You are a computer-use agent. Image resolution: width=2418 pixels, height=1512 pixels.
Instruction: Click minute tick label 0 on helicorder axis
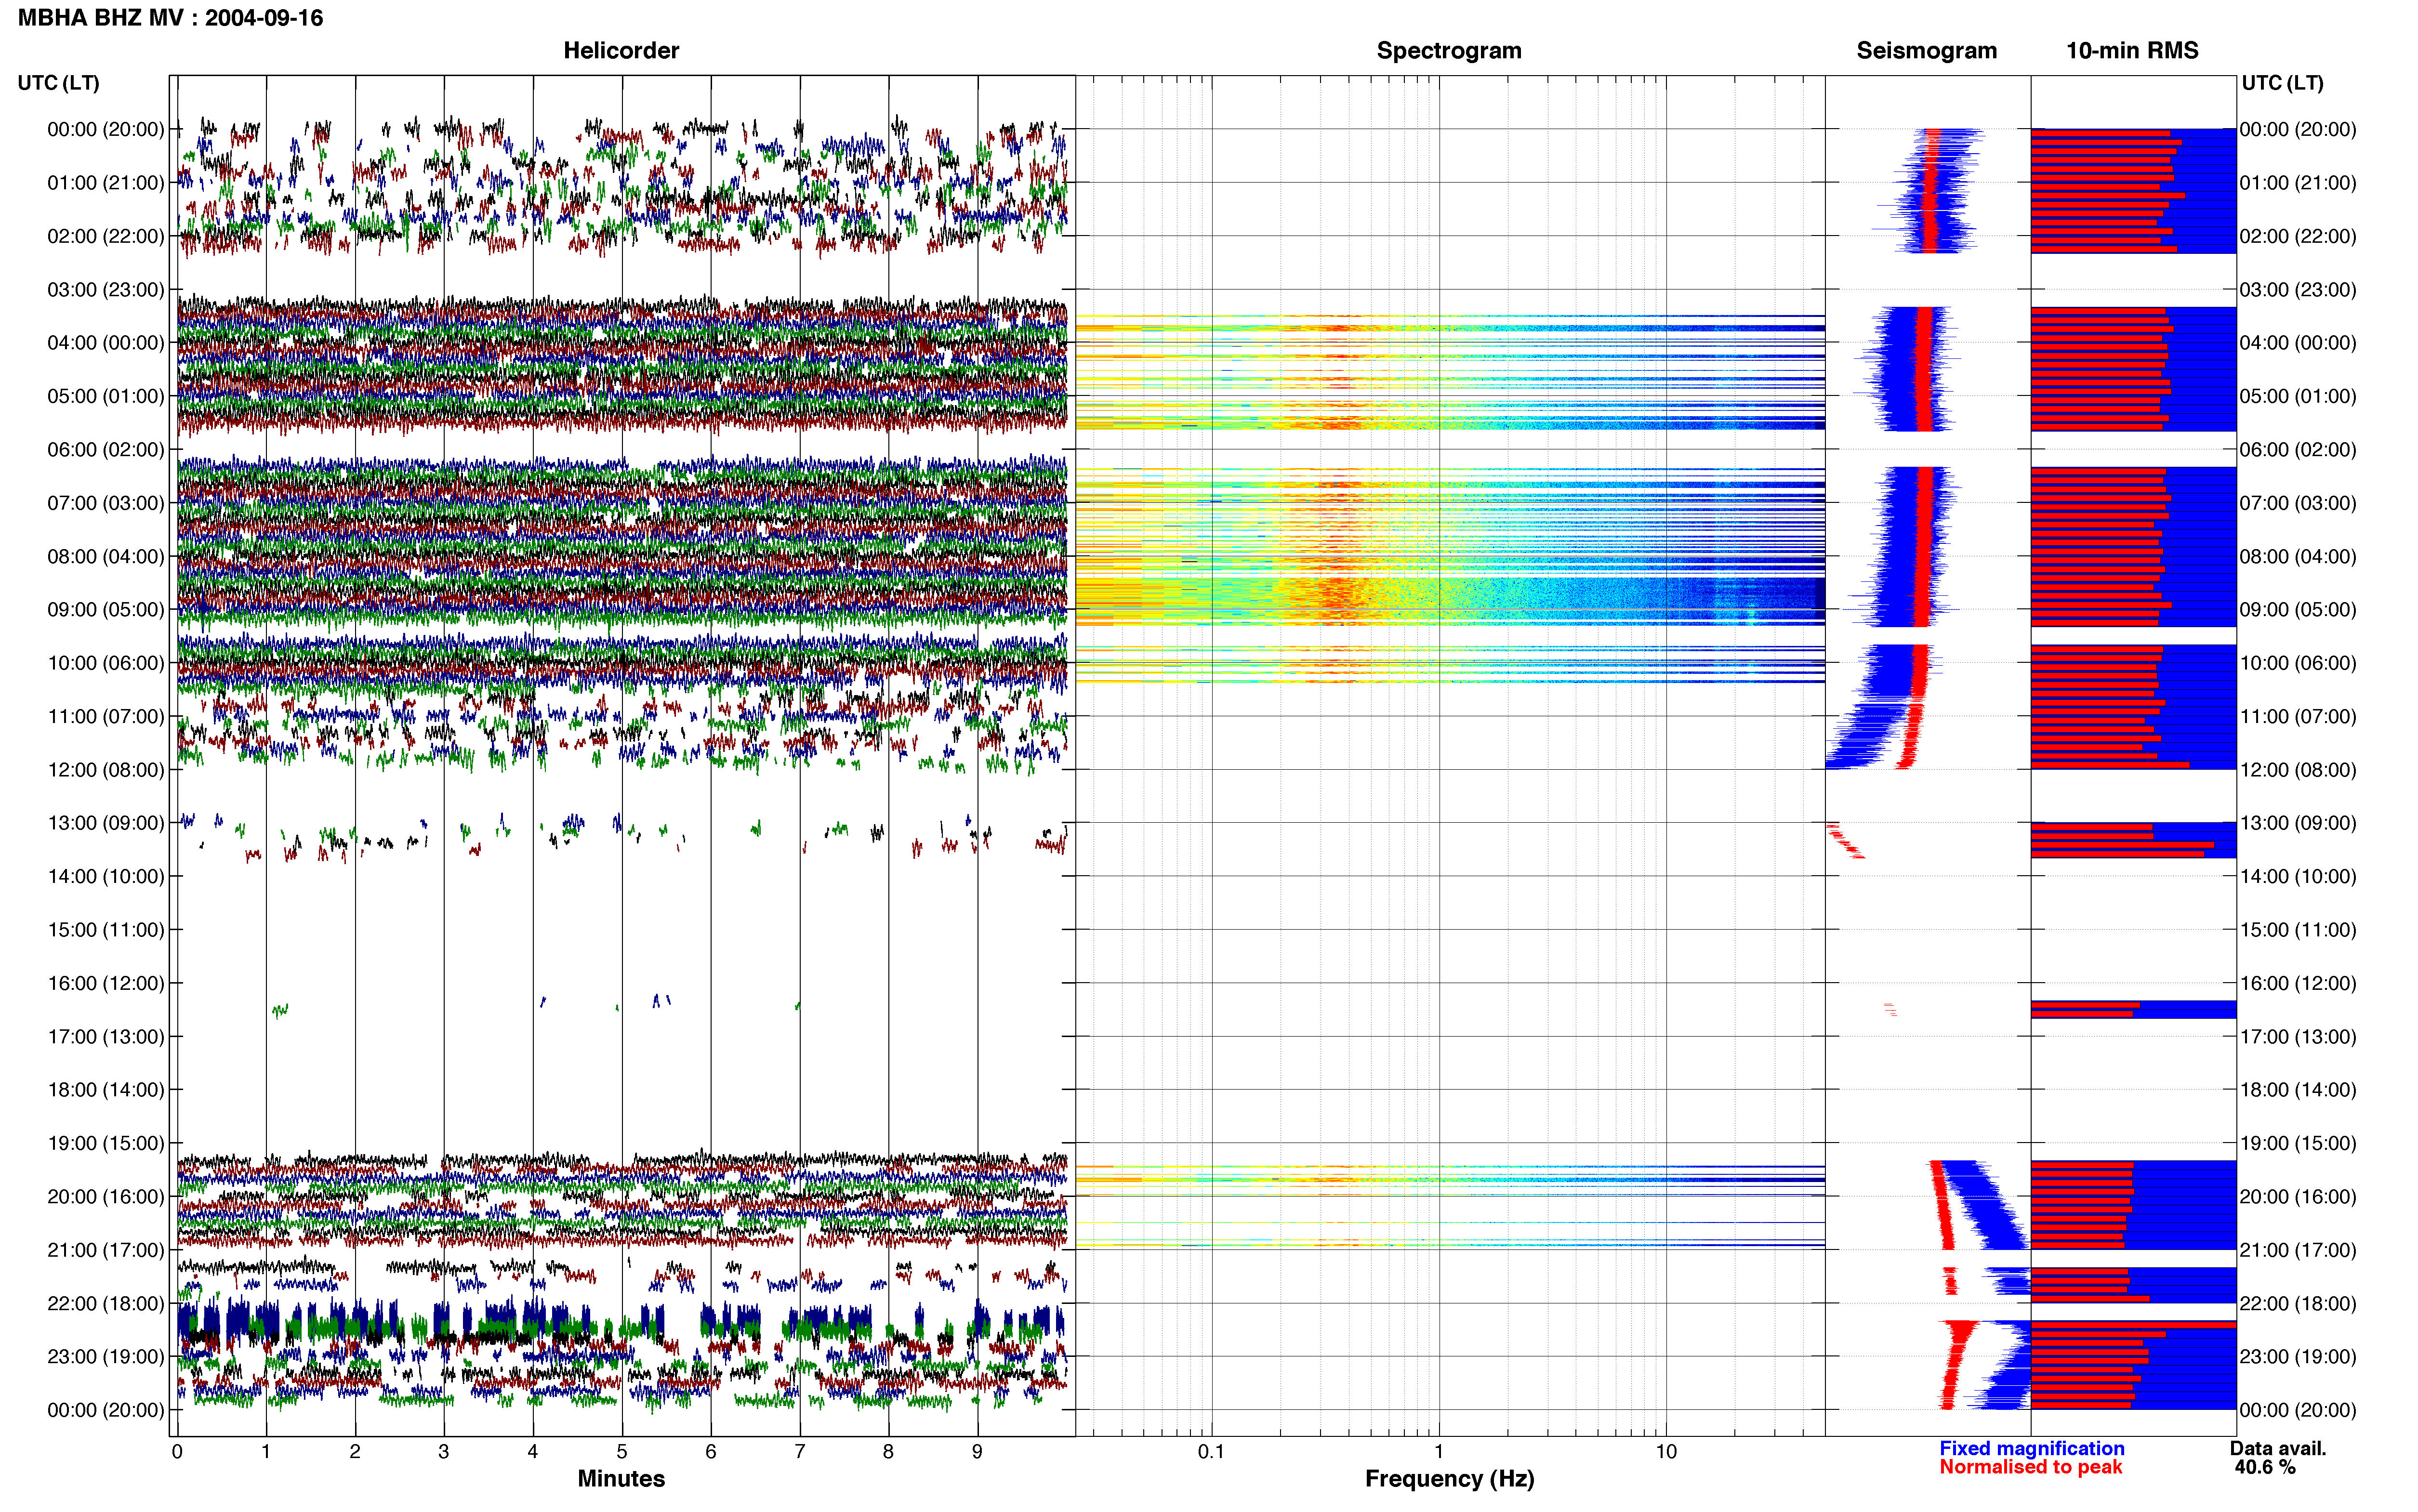pyautogui.click(x=177, y=1452)
